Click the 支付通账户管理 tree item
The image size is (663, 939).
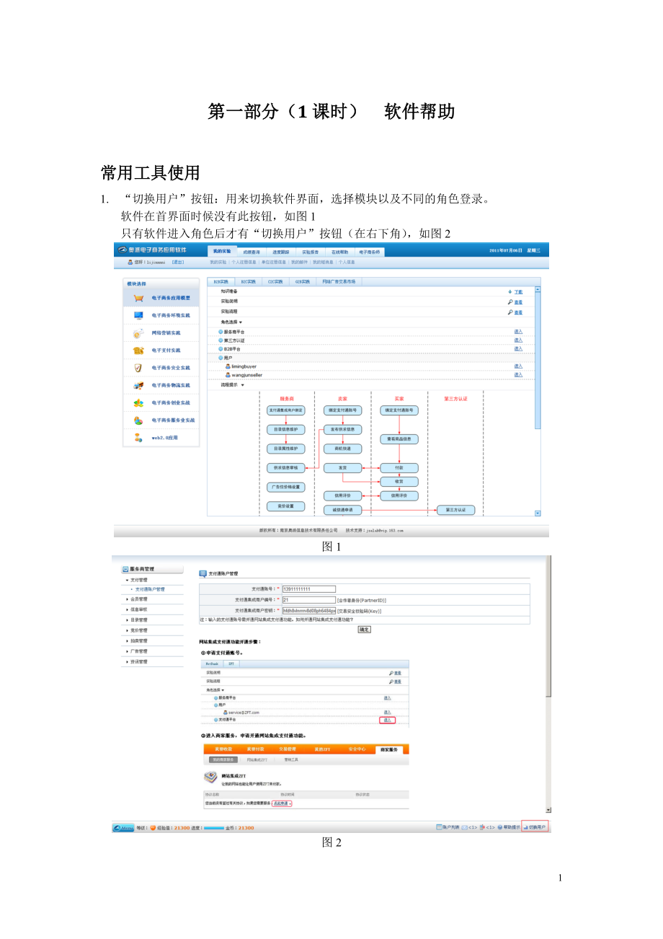click(x=150, y=589)
